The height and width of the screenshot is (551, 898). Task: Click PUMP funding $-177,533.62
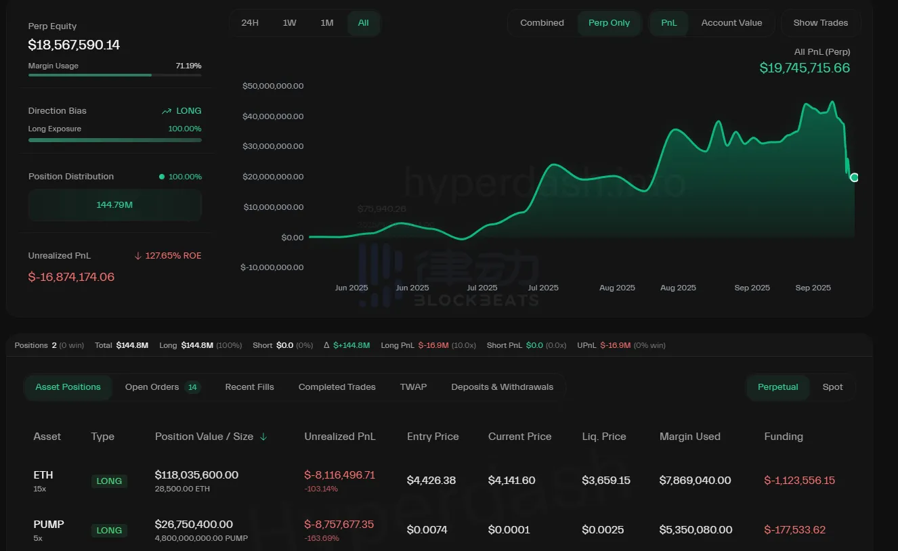coord(794,530)
